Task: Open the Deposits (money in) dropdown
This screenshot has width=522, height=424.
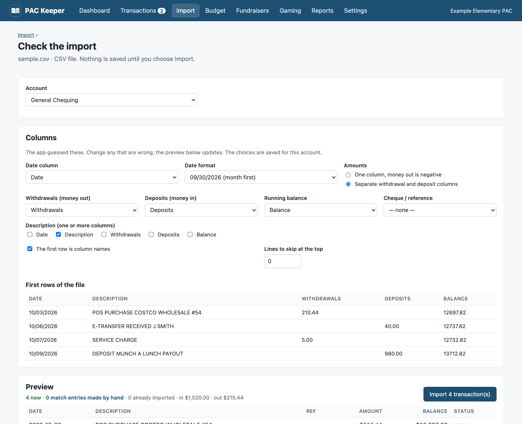Action: (x=201, y=210)
